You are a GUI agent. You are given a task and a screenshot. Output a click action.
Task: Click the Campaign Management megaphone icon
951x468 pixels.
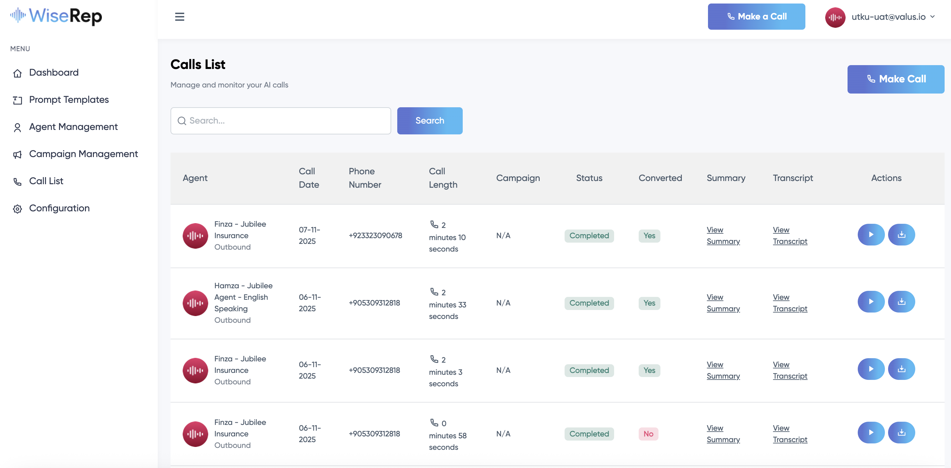[17, 154]
